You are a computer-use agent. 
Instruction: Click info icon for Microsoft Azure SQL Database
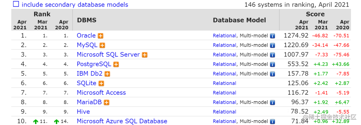[x=273, y=121]
